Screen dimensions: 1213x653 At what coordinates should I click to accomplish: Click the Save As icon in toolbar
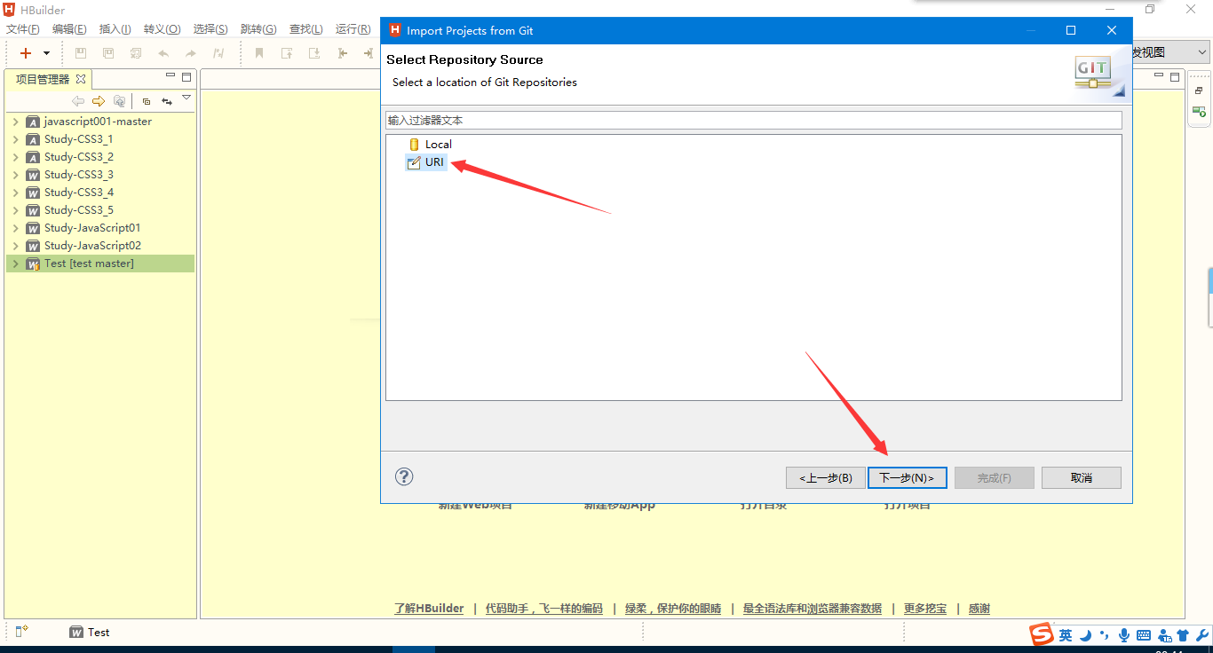pyautogui.click(x=108, y=53)
